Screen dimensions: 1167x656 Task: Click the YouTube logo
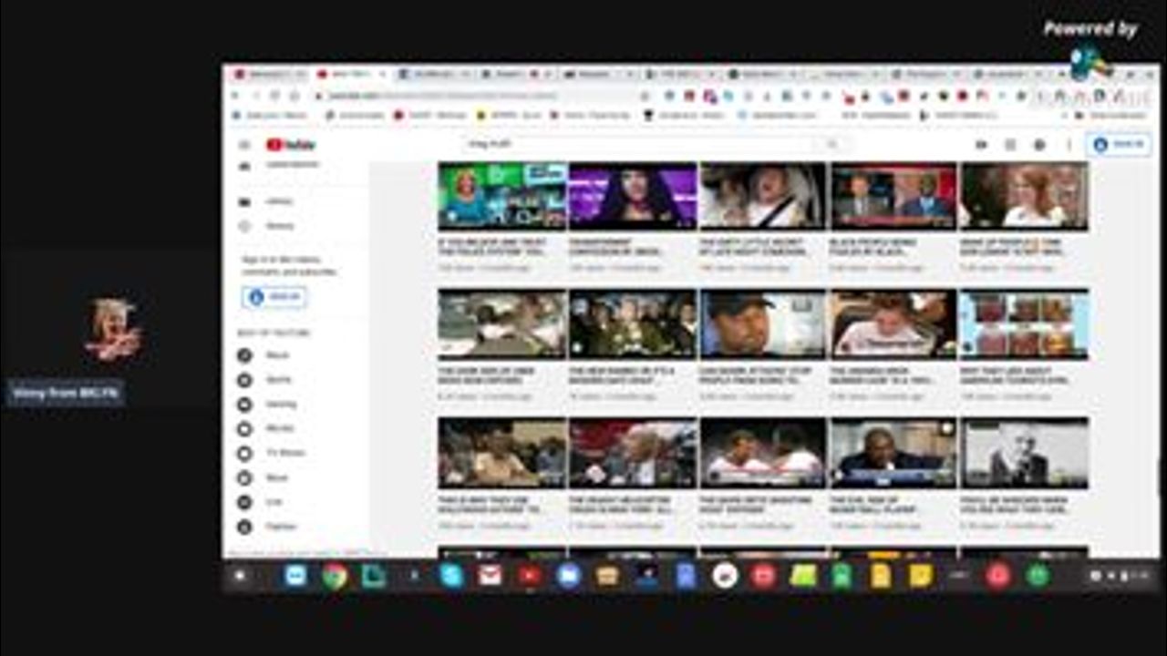[291, 145]
